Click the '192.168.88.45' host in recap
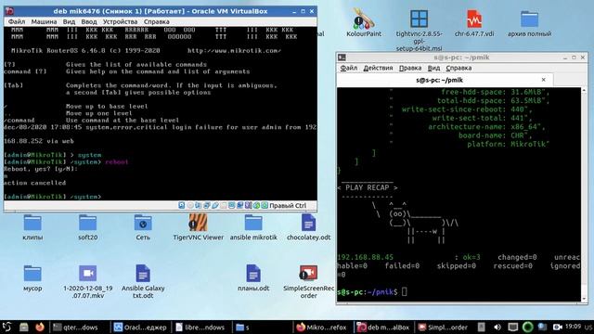 (x=365, y=257)
